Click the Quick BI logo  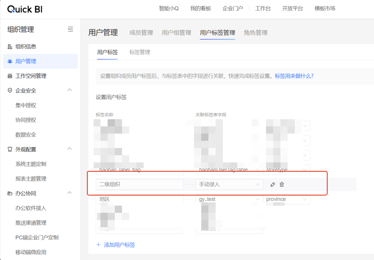pyautogui.click(x=25, y=9)
